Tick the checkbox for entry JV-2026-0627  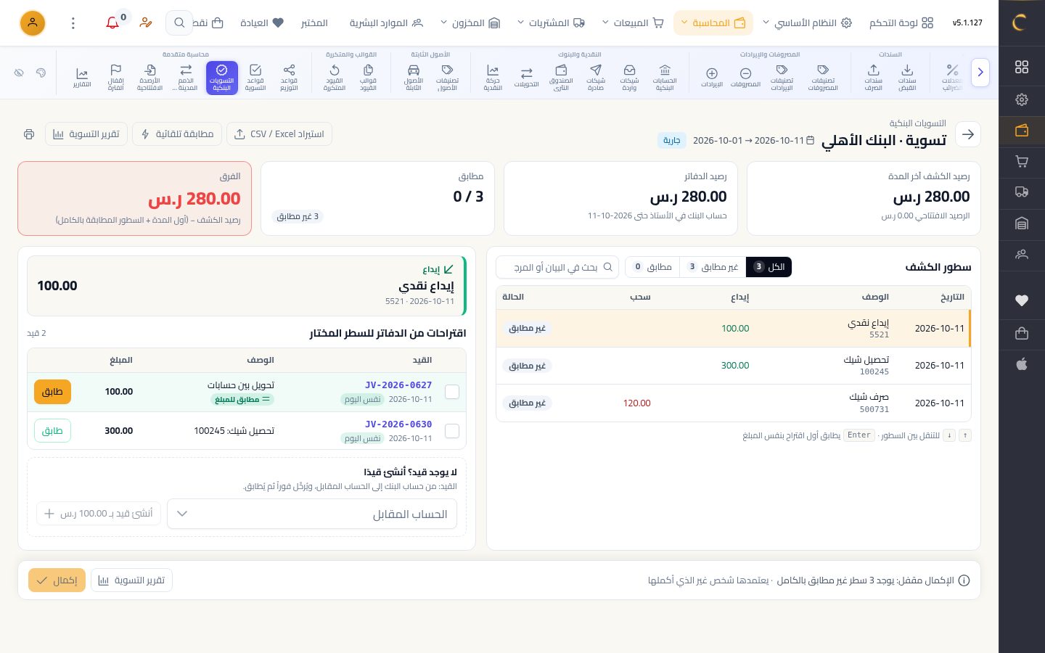tap(452, 392)
